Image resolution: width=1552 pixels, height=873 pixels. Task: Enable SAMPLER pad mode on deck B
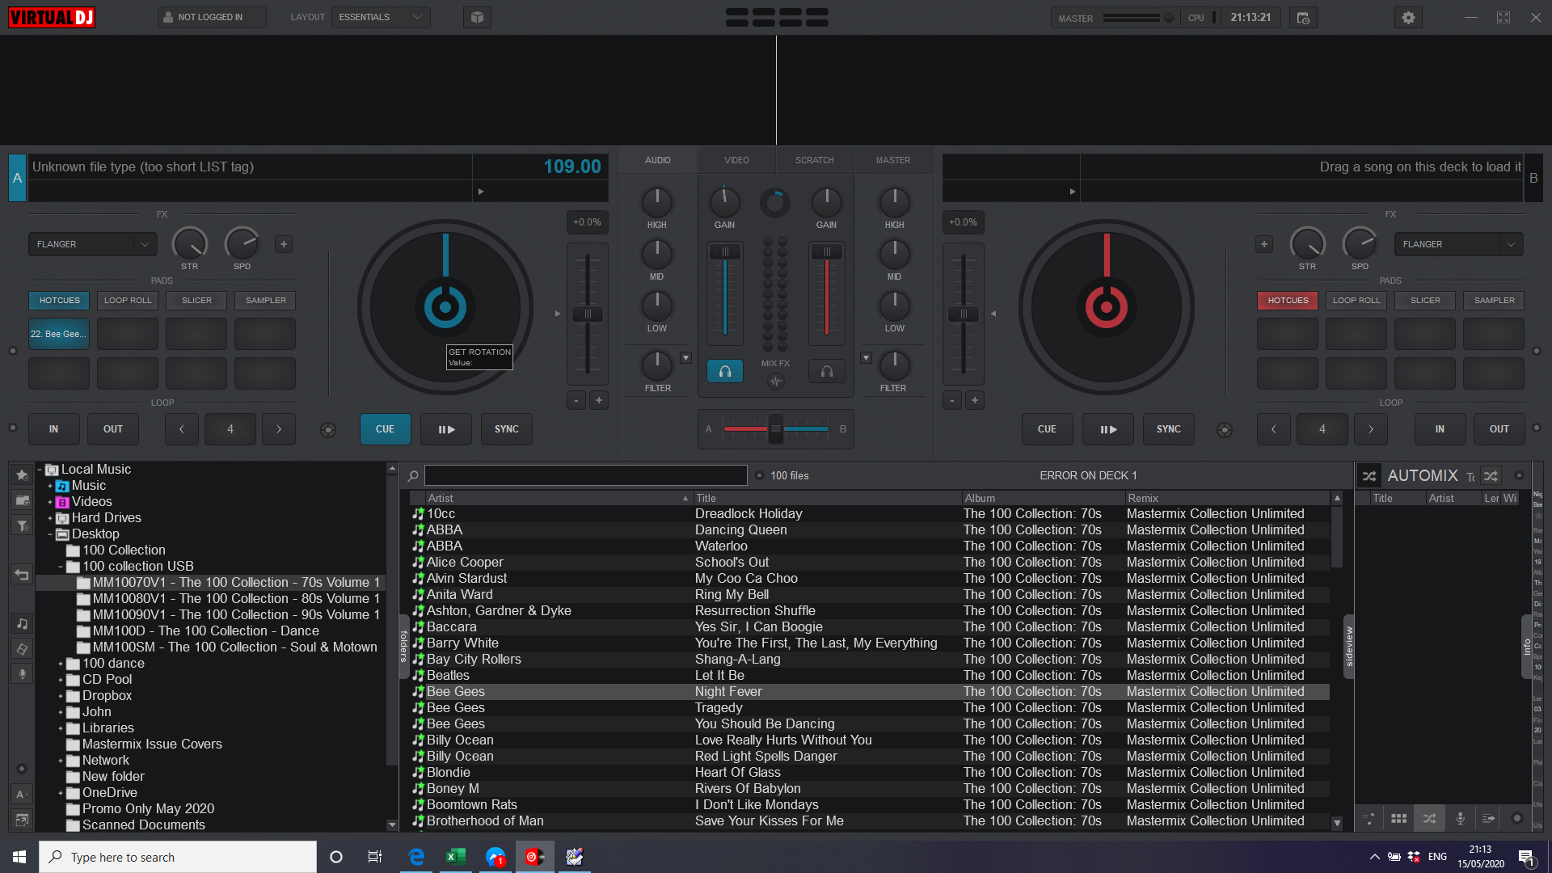coord(1494,301)
